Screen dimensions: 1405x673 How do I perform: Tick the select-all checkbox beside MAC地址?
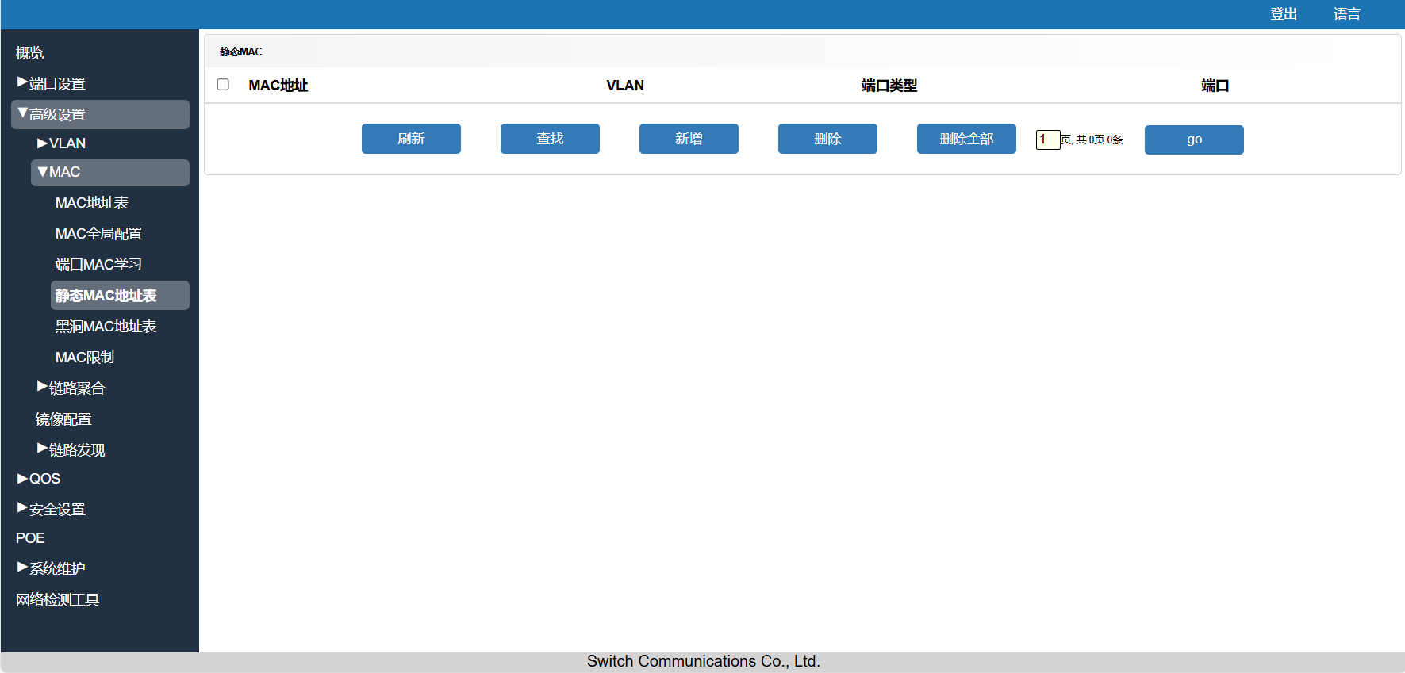(223, 85)
